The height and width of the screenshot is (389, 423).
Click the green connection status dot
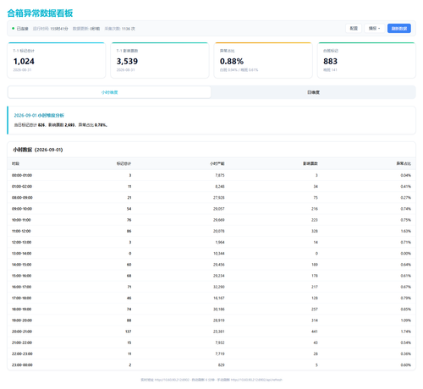14,28
